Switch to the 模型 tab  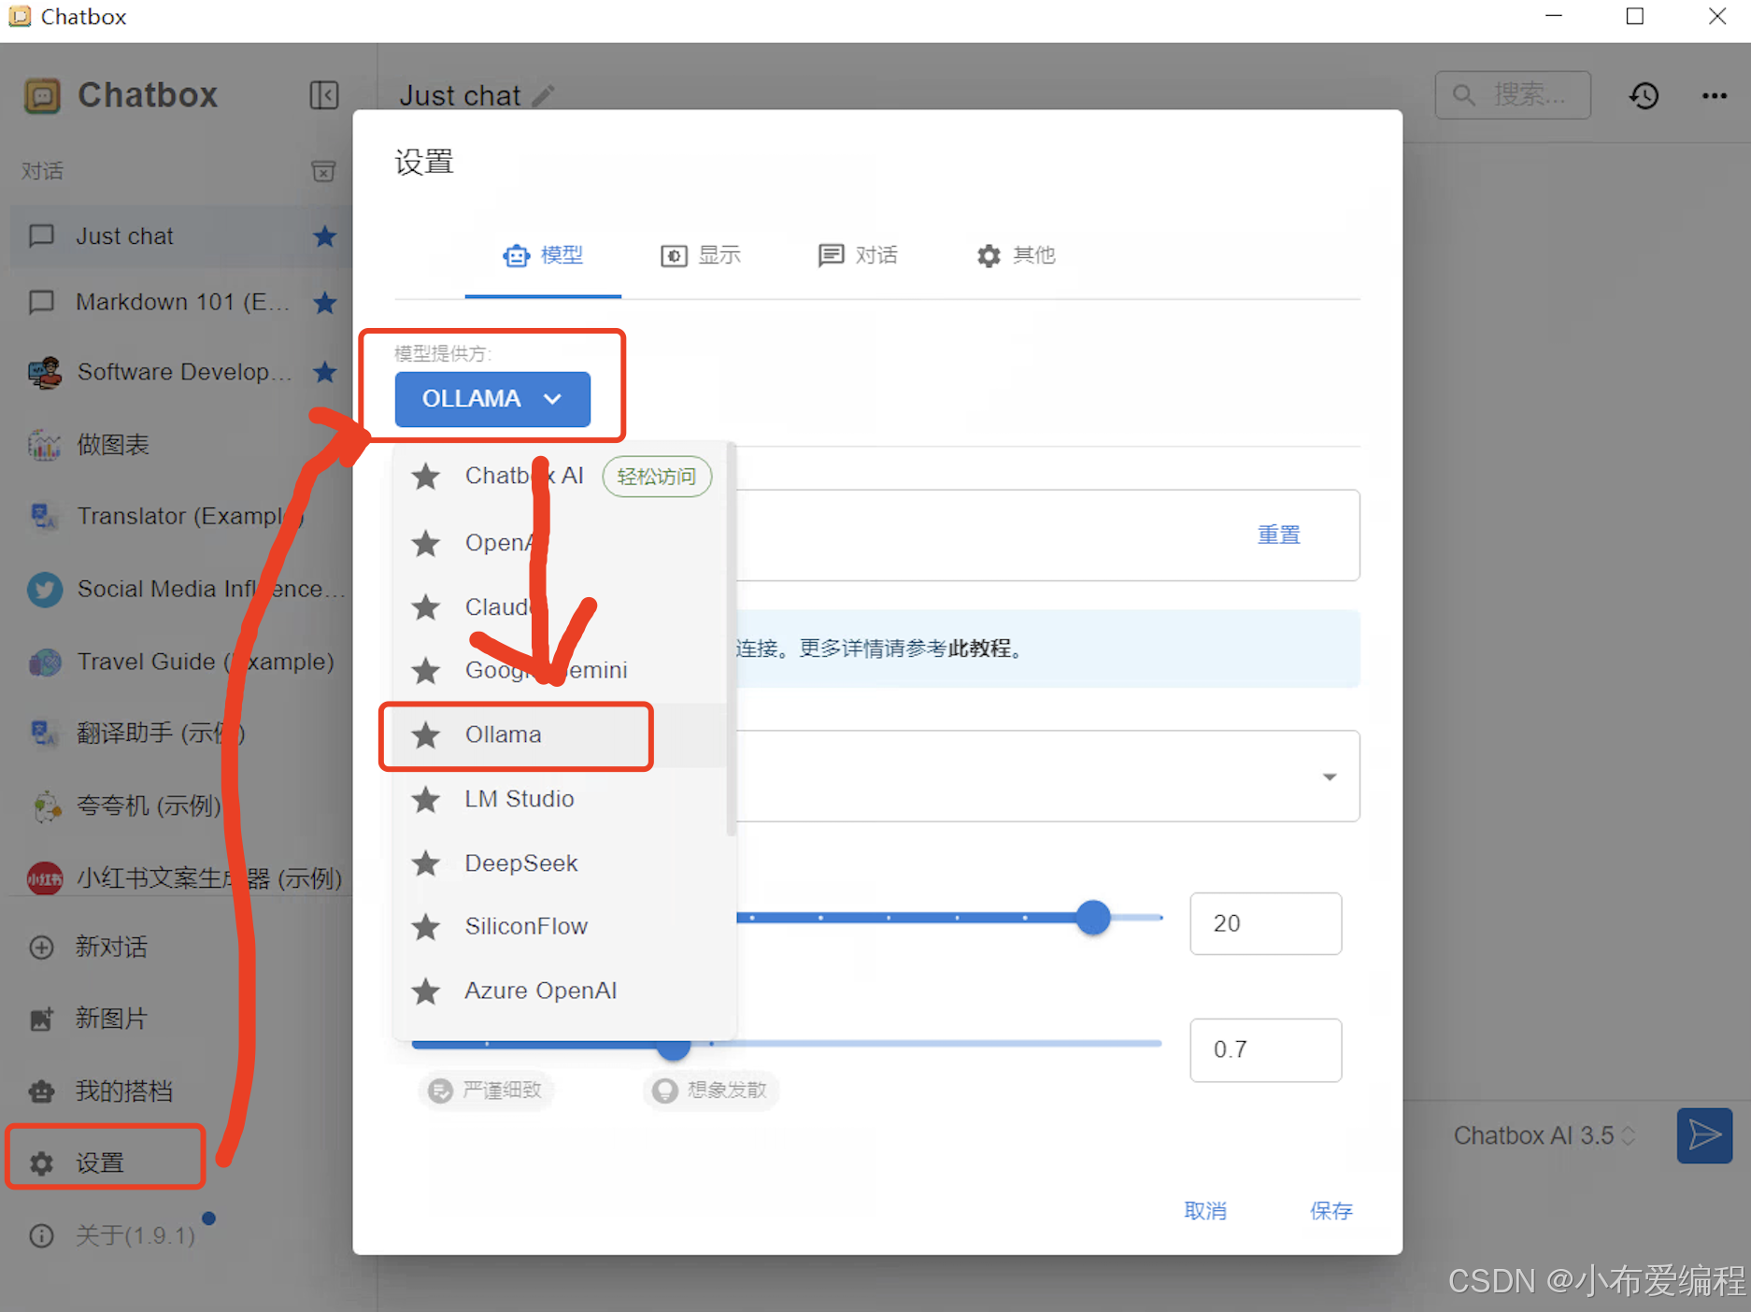pyautogui.click(x=544, y=255)
